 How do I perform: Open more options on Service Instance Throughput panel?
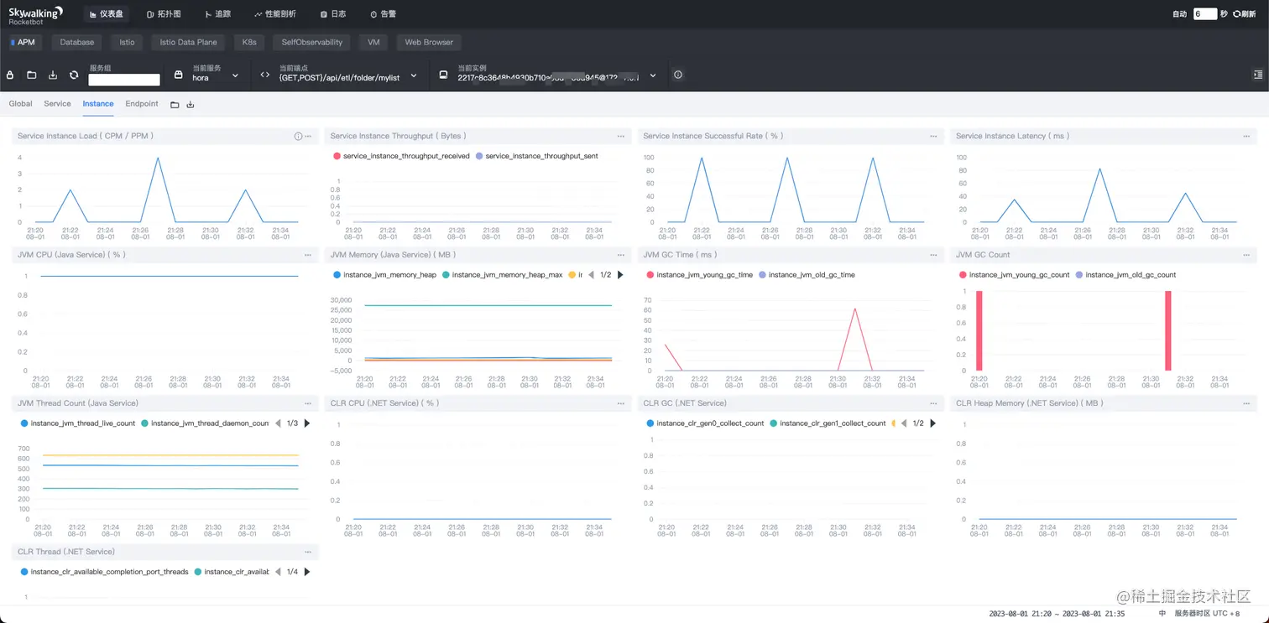[x=621, y=136]
